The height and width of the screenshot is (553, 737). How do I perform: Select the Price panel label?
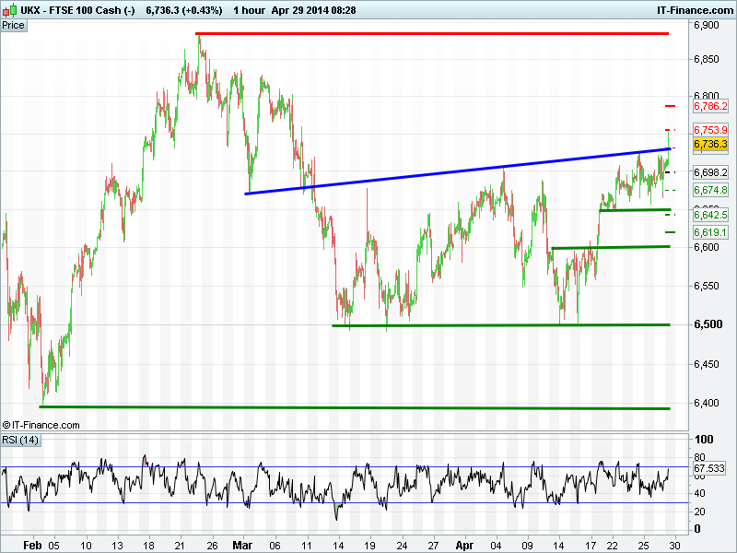(13, 26)
